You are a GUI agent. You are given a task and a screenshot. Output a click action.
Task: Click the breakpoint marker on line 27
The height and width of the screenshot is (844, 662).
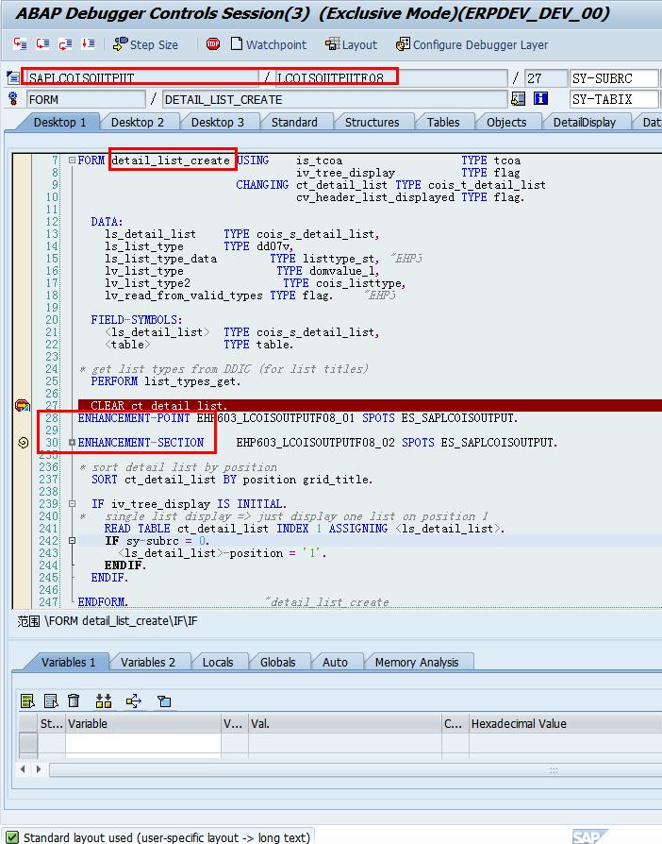pos(22,405)
